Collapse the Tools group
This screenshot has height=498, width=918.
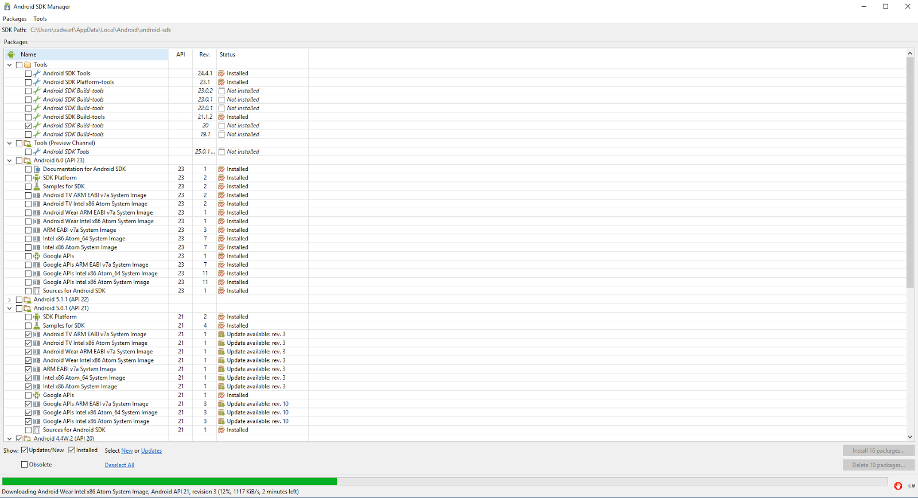point(9,65)
